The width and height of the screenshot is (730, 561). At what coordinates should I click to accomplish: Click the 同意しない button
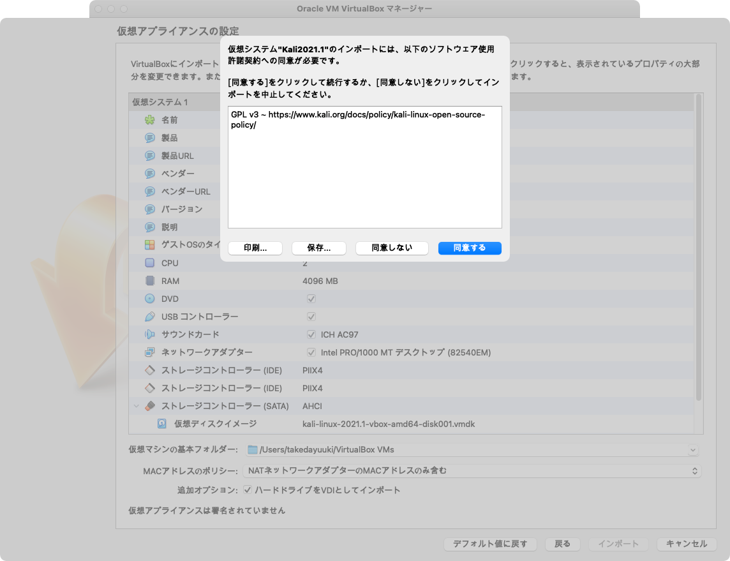coord(392,248)
